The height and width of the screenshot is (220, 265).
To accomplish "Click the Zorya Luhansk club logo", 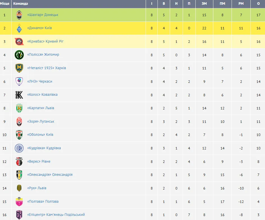I will (19, 121).
